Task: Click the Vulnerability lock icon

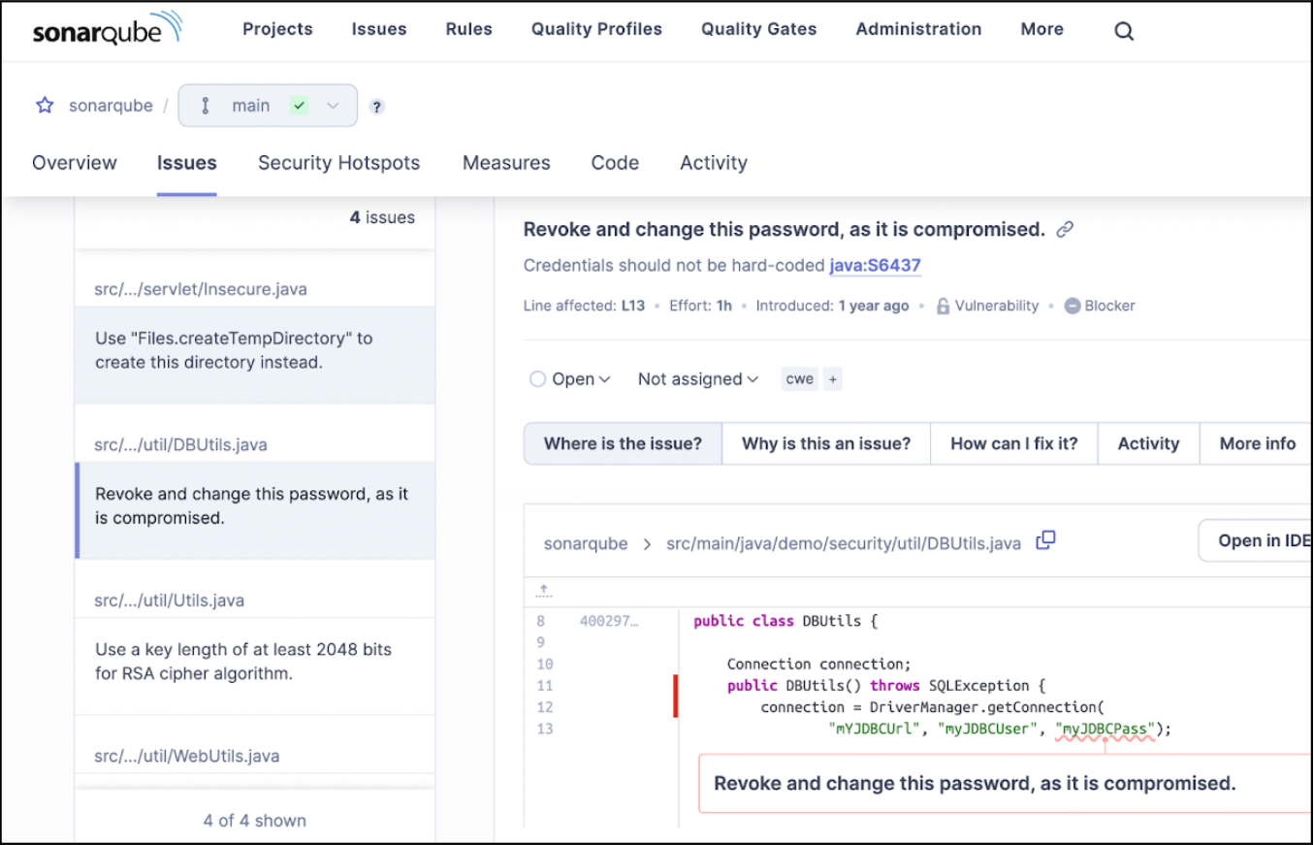Action: (x=942, y=306)
